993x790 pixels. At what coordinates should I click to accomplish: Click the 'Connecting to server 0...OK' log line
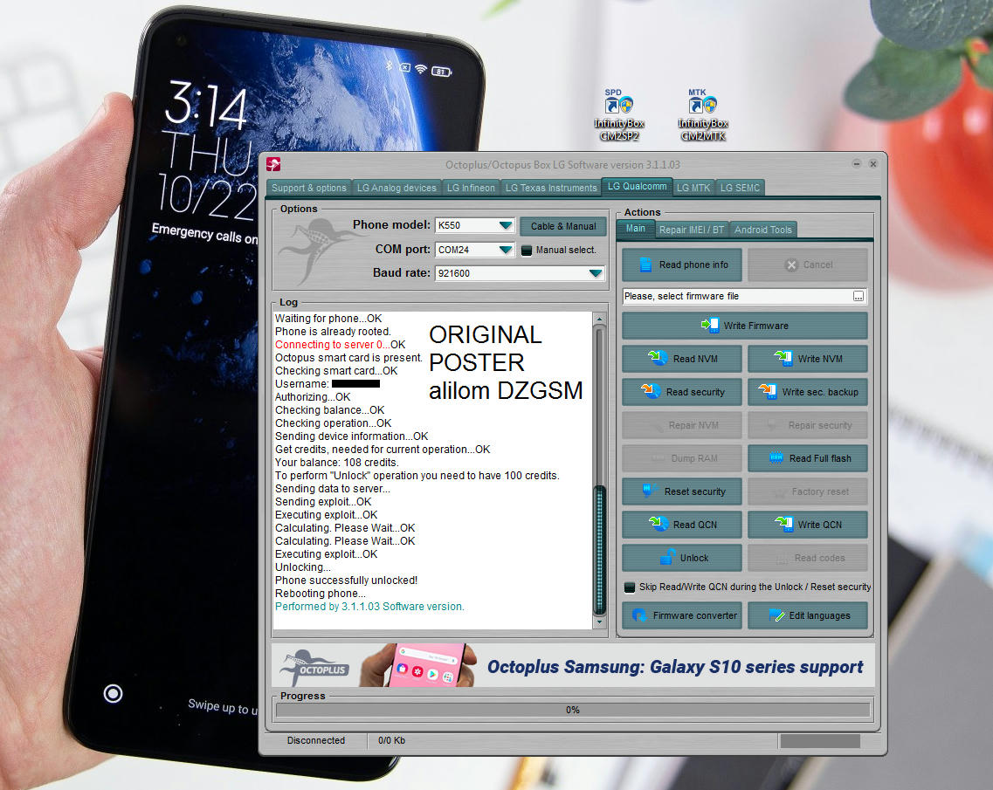340,344
